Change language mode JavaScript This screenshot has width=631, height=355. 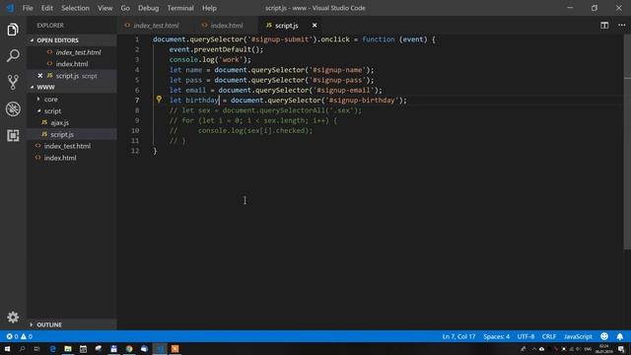578,336
